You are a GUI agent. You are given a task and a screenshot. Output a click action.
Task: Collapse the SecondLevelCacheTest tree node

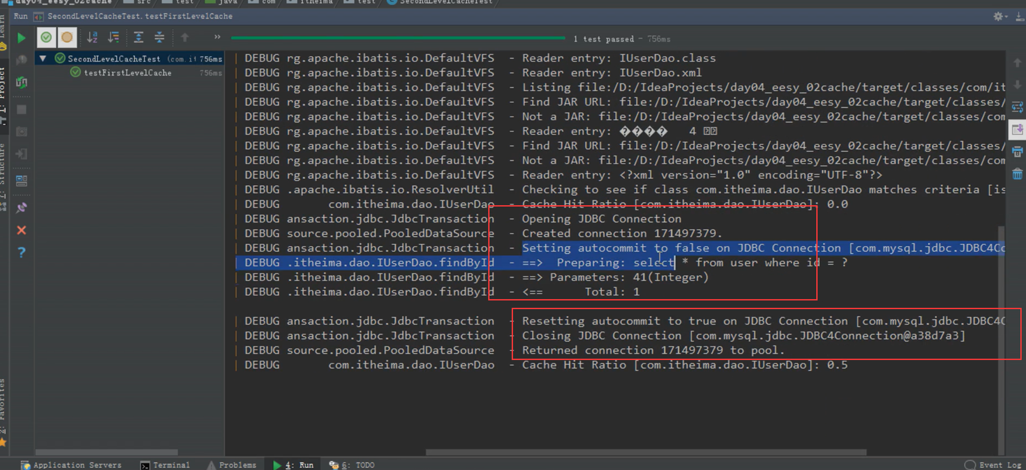(x=43, y=58)
